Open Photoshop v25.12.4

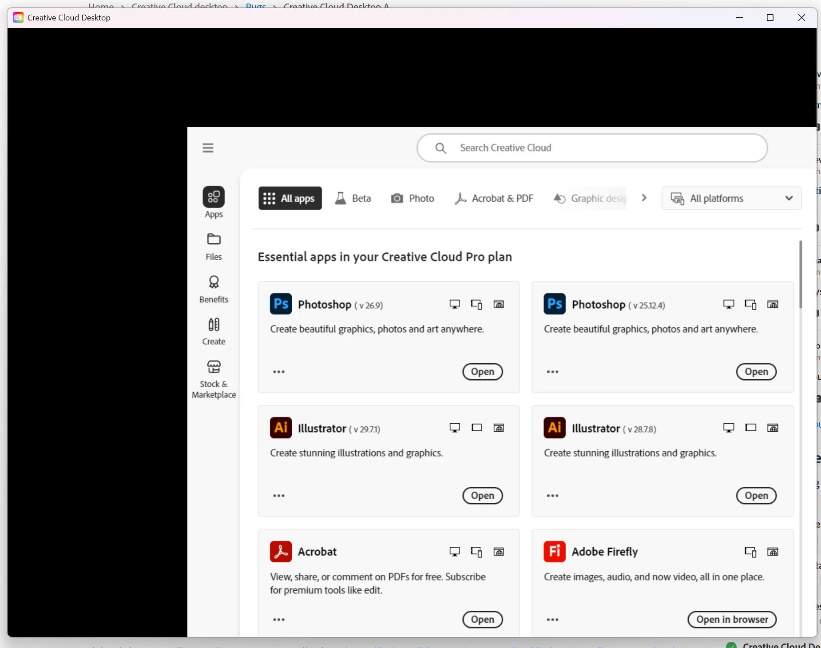(756, 372)
